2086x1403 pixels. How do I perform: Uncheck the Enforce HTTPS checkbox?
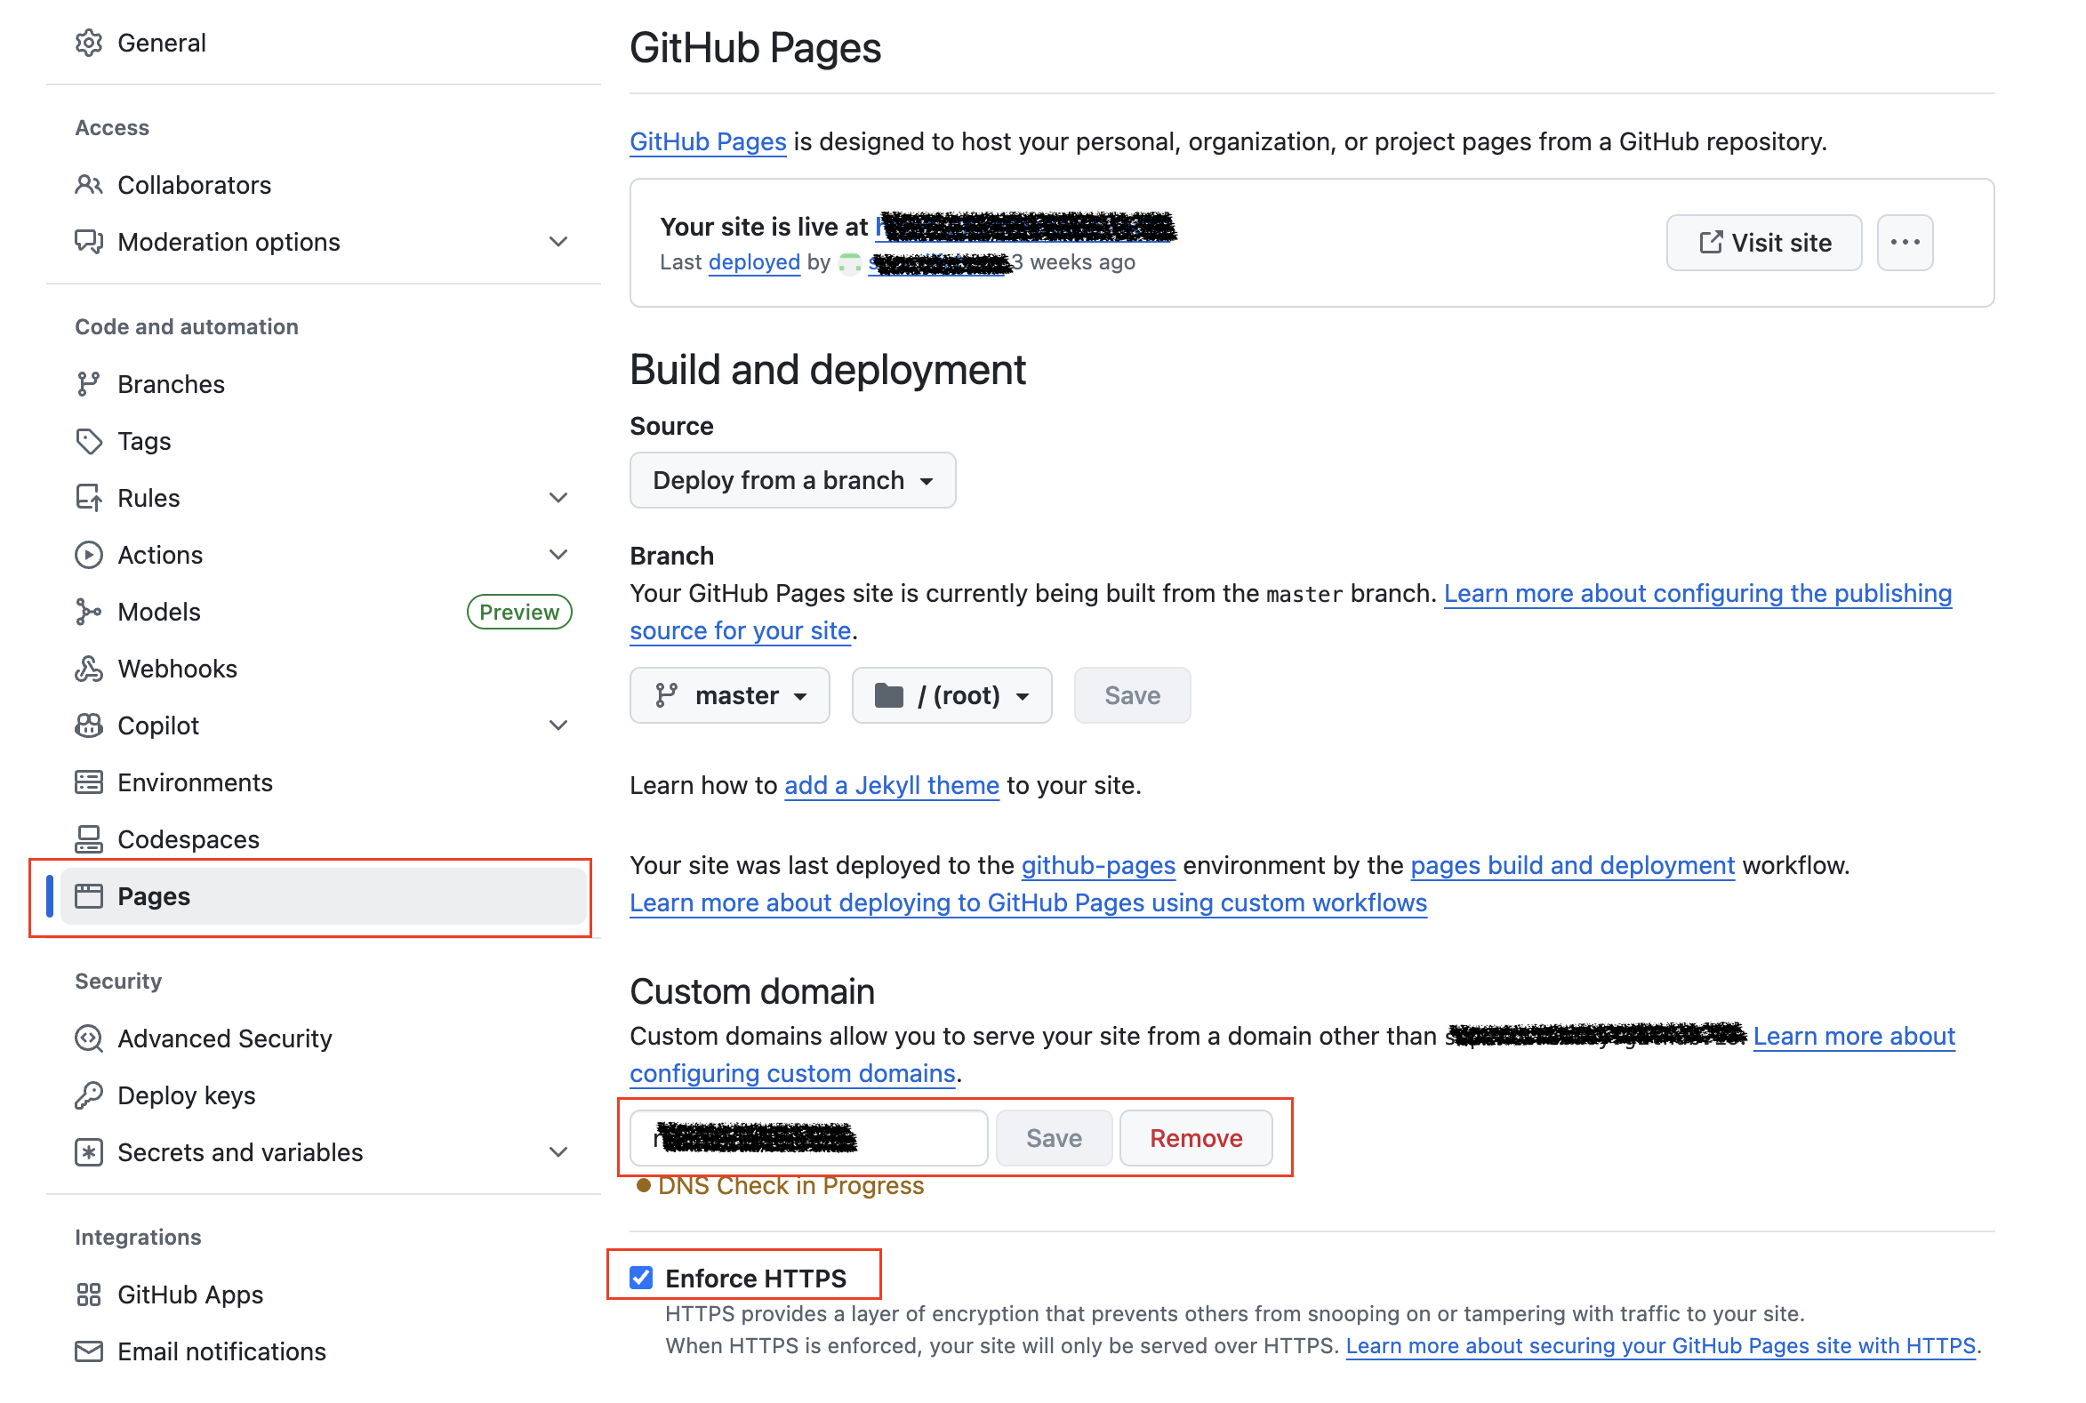coord(641,1278)
